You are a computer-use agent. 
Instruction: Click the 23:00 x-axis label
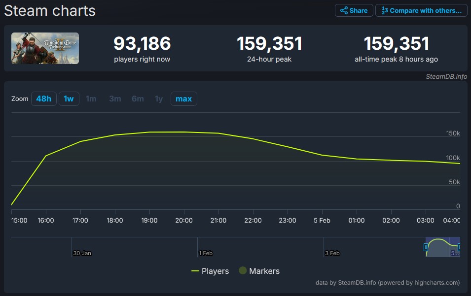coord(288,221)
